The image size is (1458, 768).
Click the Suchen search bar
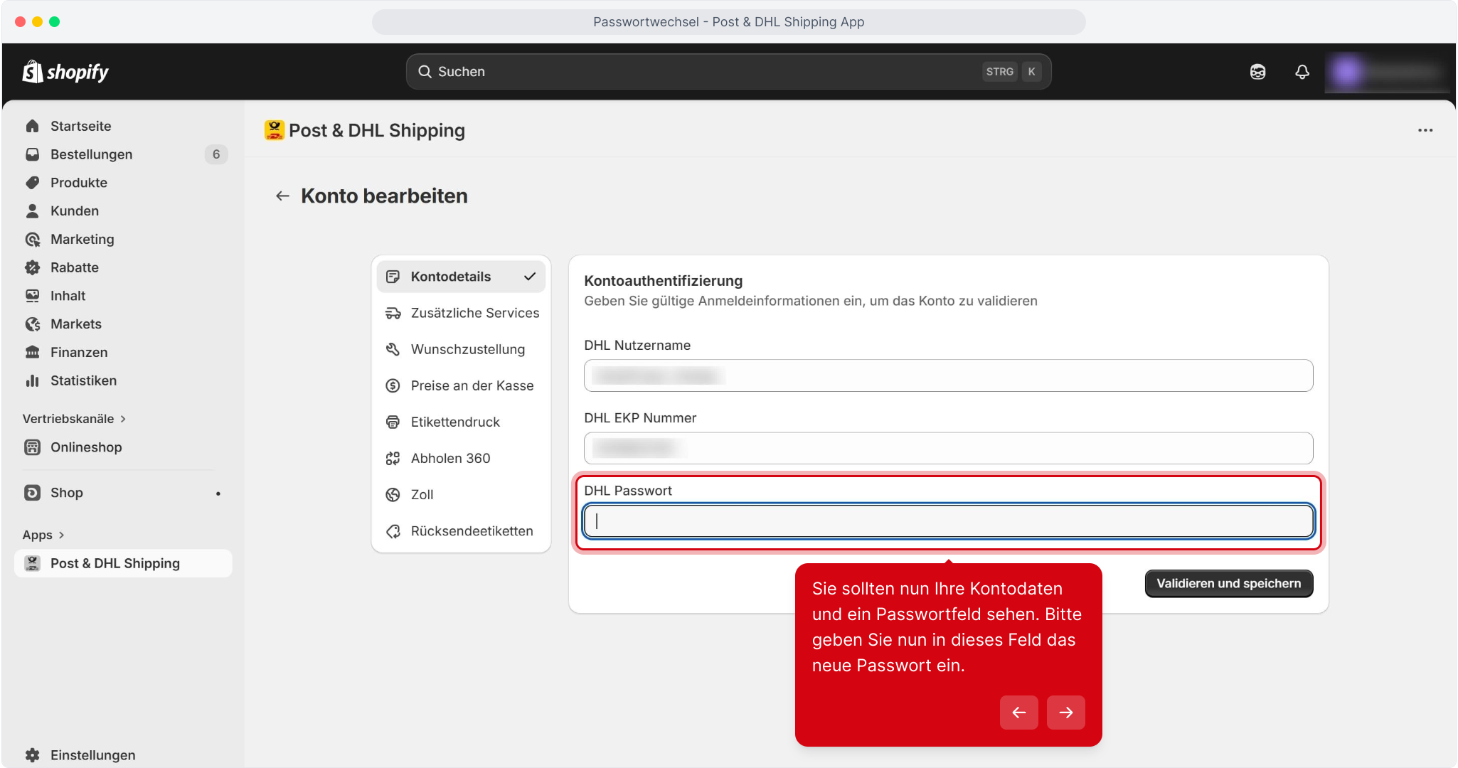click(x=728, y=72)
